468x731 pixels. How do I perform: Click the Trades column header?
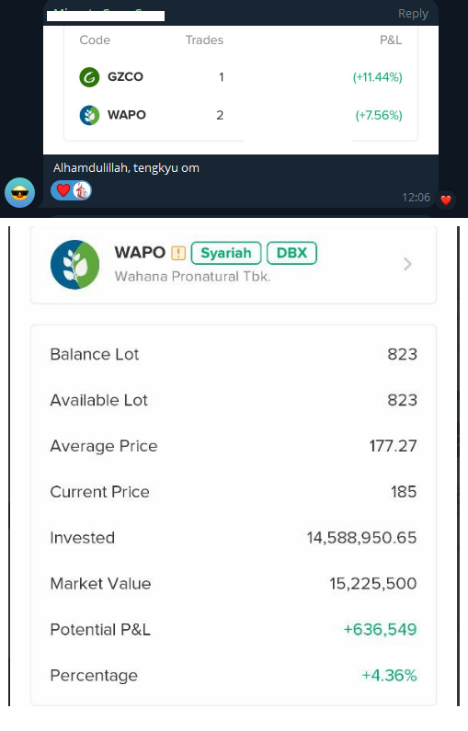204,40
